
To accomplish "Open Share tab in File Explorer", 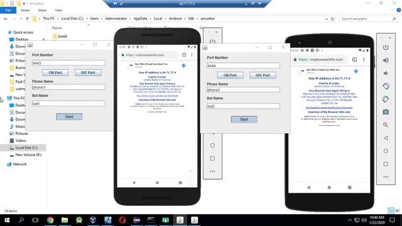I will point(42,10).
